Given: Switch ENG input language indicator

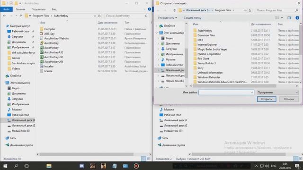Looking at the screenshot, I should point(274,166).
